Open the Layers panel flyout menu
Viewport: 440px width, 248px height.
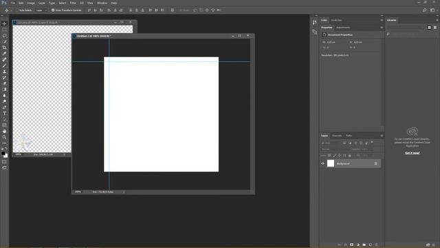point(382,136)
